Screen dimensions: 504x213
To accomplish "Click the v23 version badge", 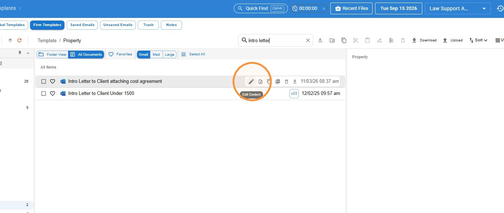I will [x=294, y=93].
